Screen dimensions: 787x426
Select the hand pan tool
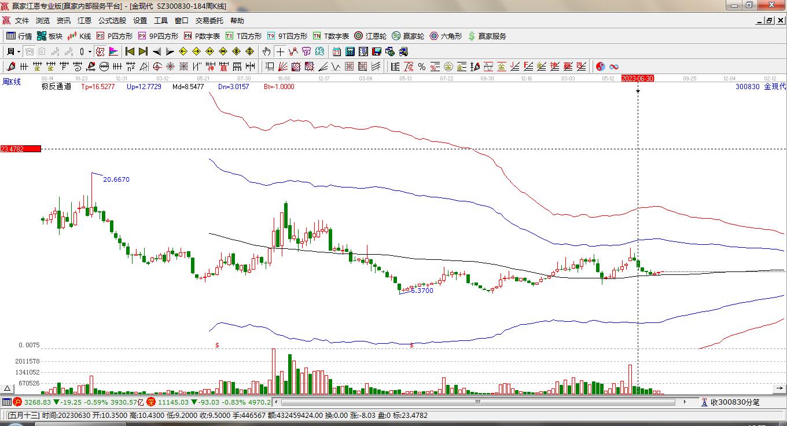[x=266, y=52]
